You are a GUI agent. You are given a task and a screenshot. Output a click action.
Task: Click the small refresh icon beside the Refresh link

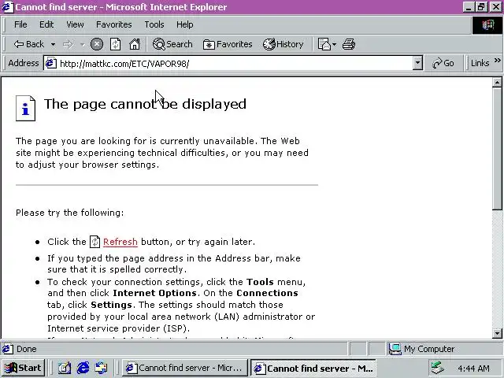coord(94,242)
